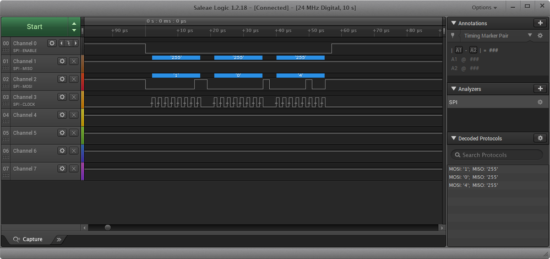Select Channel 0 SPI-ENABLE label
The width and height of the screenshot is (550, 259).
[25, 51]
